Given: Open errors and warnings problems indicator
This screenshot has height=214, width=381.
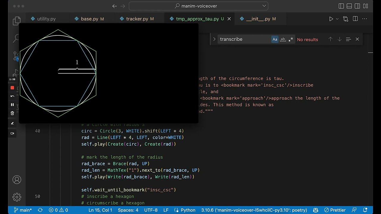Looking at the screenshot, I should [x=58, y=210].
